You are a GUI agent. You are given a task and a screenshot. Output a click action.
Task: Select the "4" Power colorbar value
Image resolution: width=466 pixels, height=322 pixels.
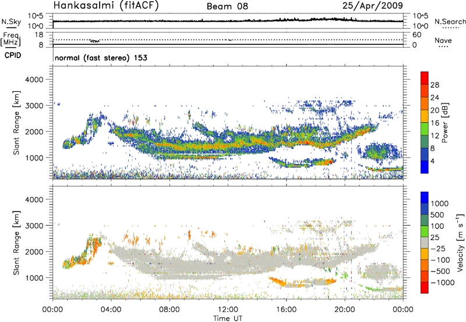click(x=432, y=161)
